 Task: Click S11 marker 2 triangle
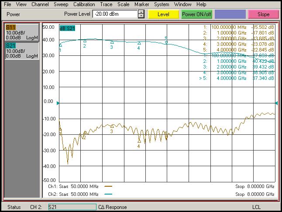point(85,133)
